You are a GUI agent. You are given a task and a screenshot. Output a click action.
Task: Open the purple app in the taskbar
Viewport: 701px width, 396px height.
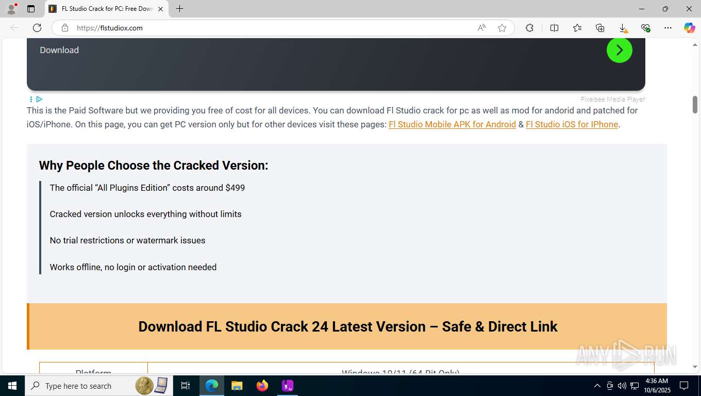point(288,386)
